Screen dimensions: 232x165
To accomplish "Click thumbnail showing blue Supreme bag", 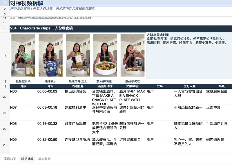I will click(x=50, y=55).
